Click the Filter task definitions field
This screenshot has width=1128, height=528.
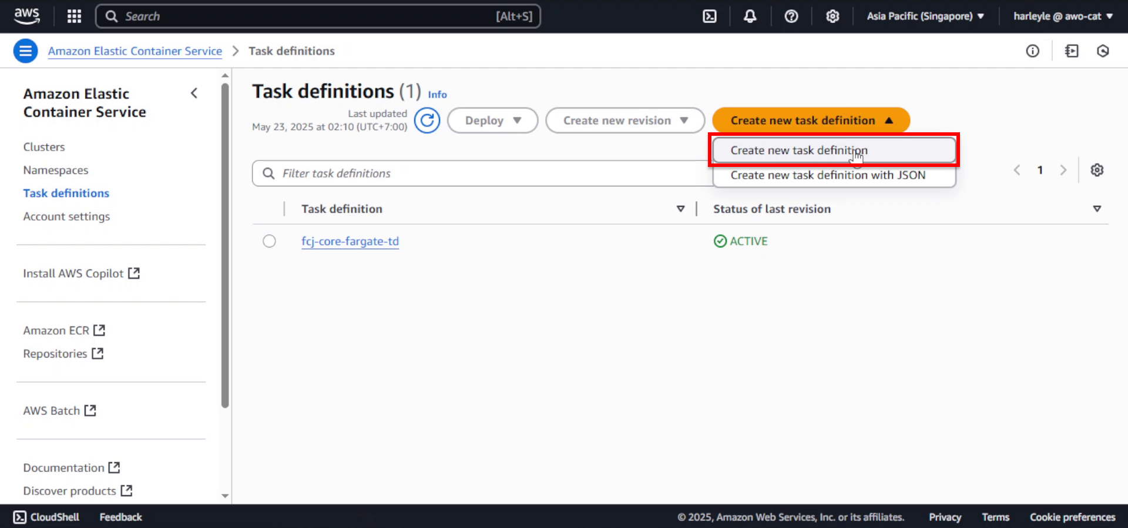(482, 173)
